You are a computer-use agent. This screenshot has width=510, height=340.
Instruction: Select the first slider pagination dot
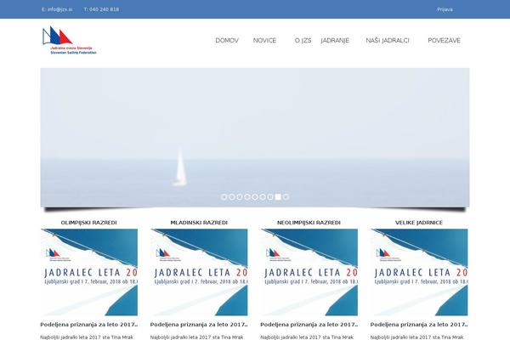click(x=224, y=197)
